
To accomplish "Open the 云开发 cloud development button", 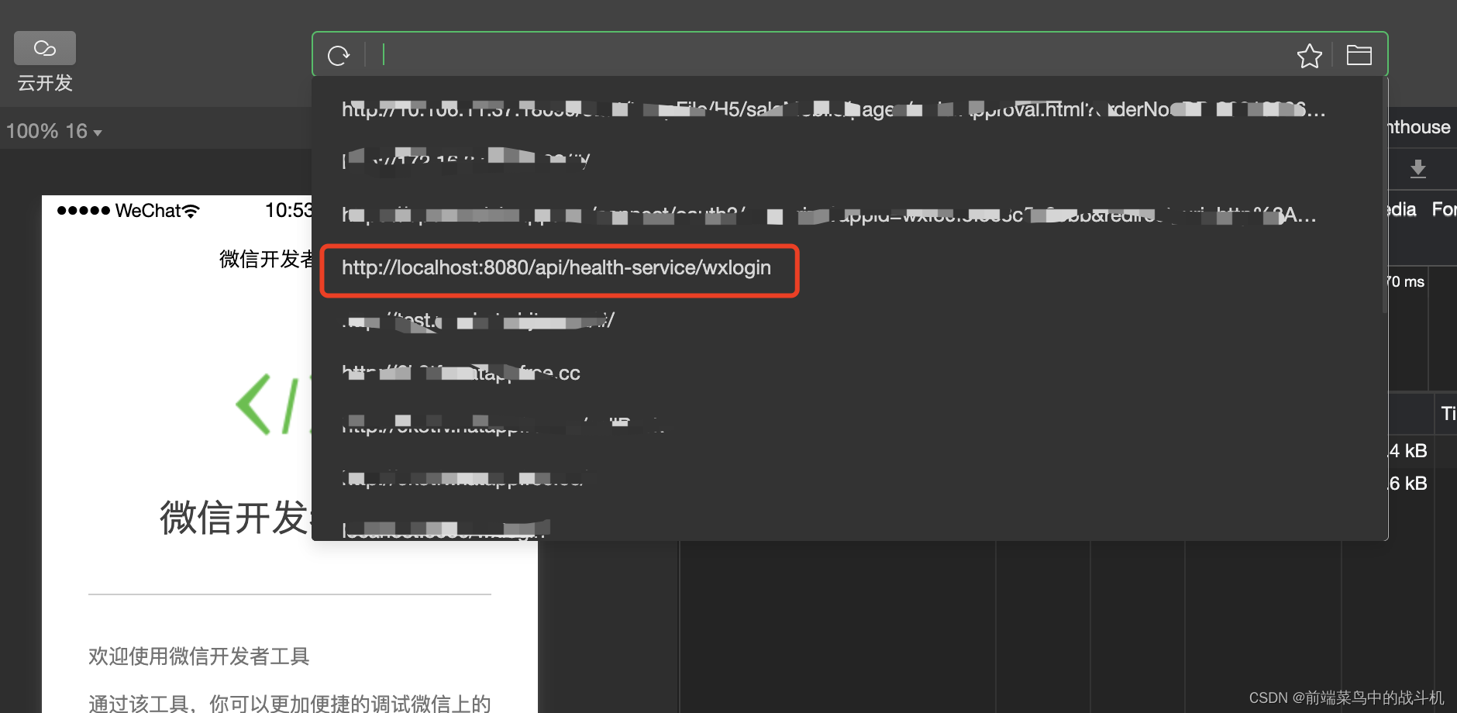I will click(x=45, y=62).
